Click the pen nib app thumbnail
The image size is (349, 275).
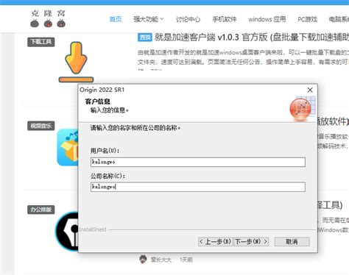pos(67,231)
